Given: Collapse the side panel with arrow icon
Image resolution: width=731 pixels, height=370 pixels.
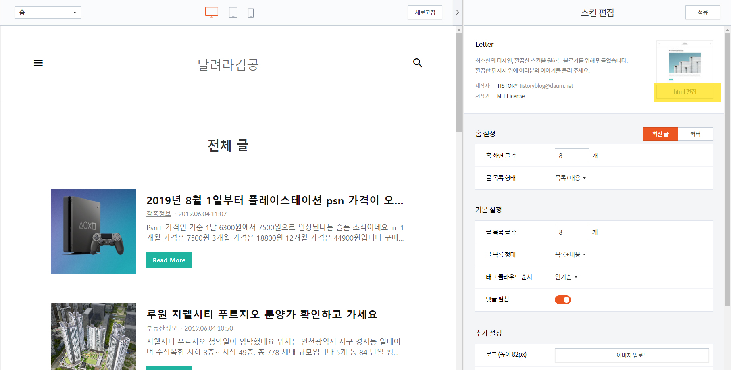Looking at the screenshot, I should coord(458,12).
